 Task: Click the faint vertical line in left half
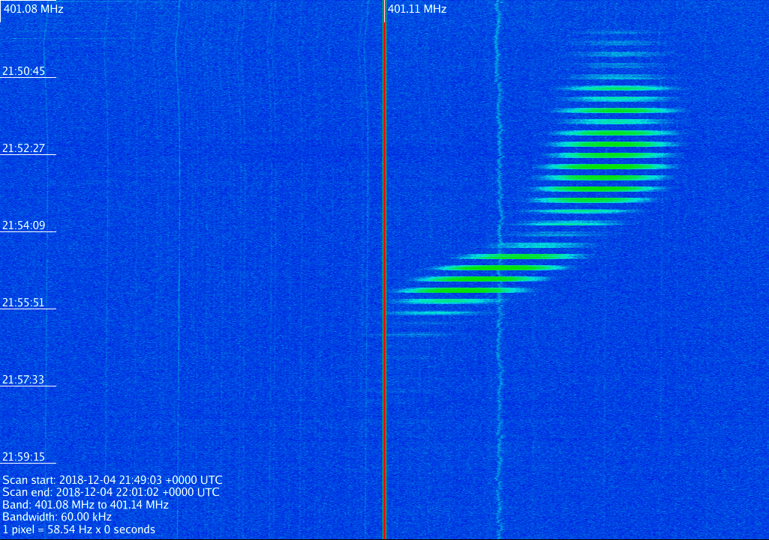[x=177, y=225]
